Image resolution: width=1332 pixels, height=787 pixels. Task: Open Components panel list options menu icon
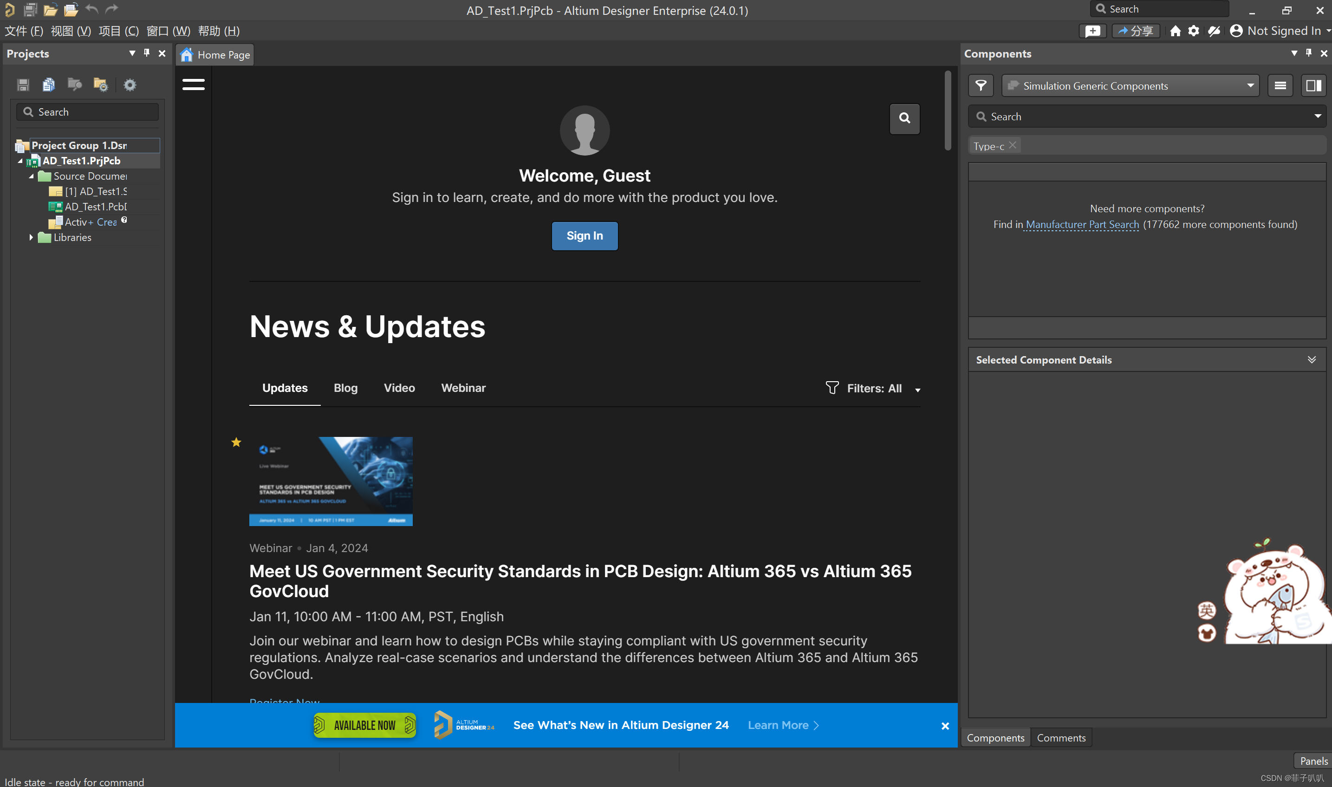point(1280,85)
